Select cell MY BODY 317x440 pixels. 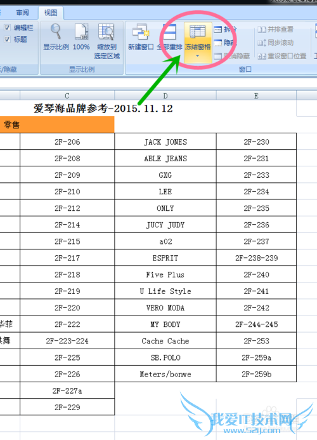coord(165,324)
